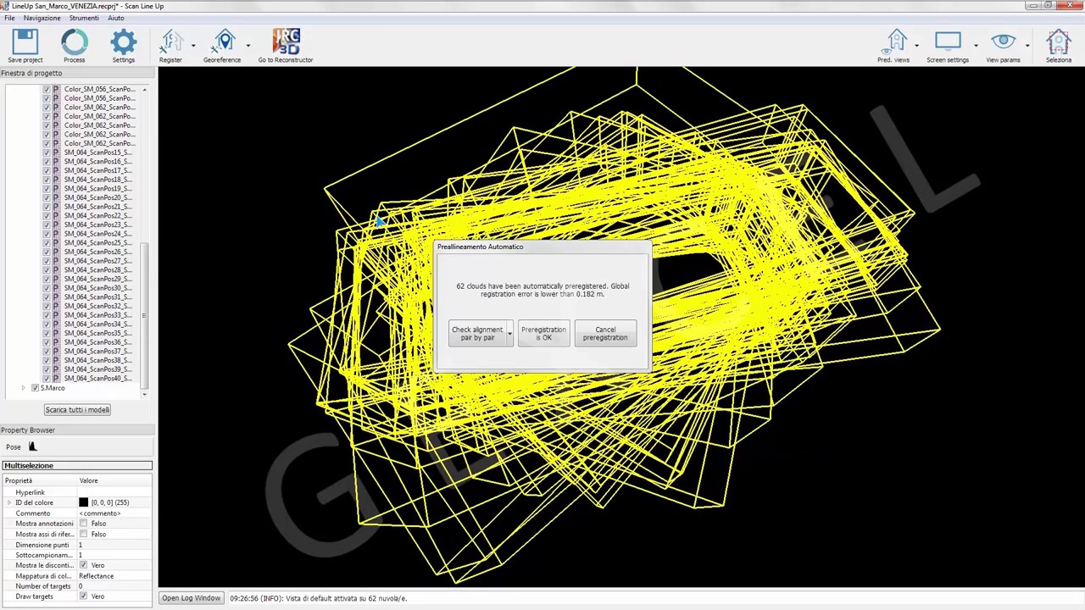
Task: Open the File menu
Action: 9,18
